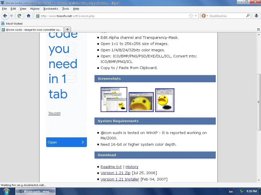Select the @icon sushi browser tab

[32, 29]
